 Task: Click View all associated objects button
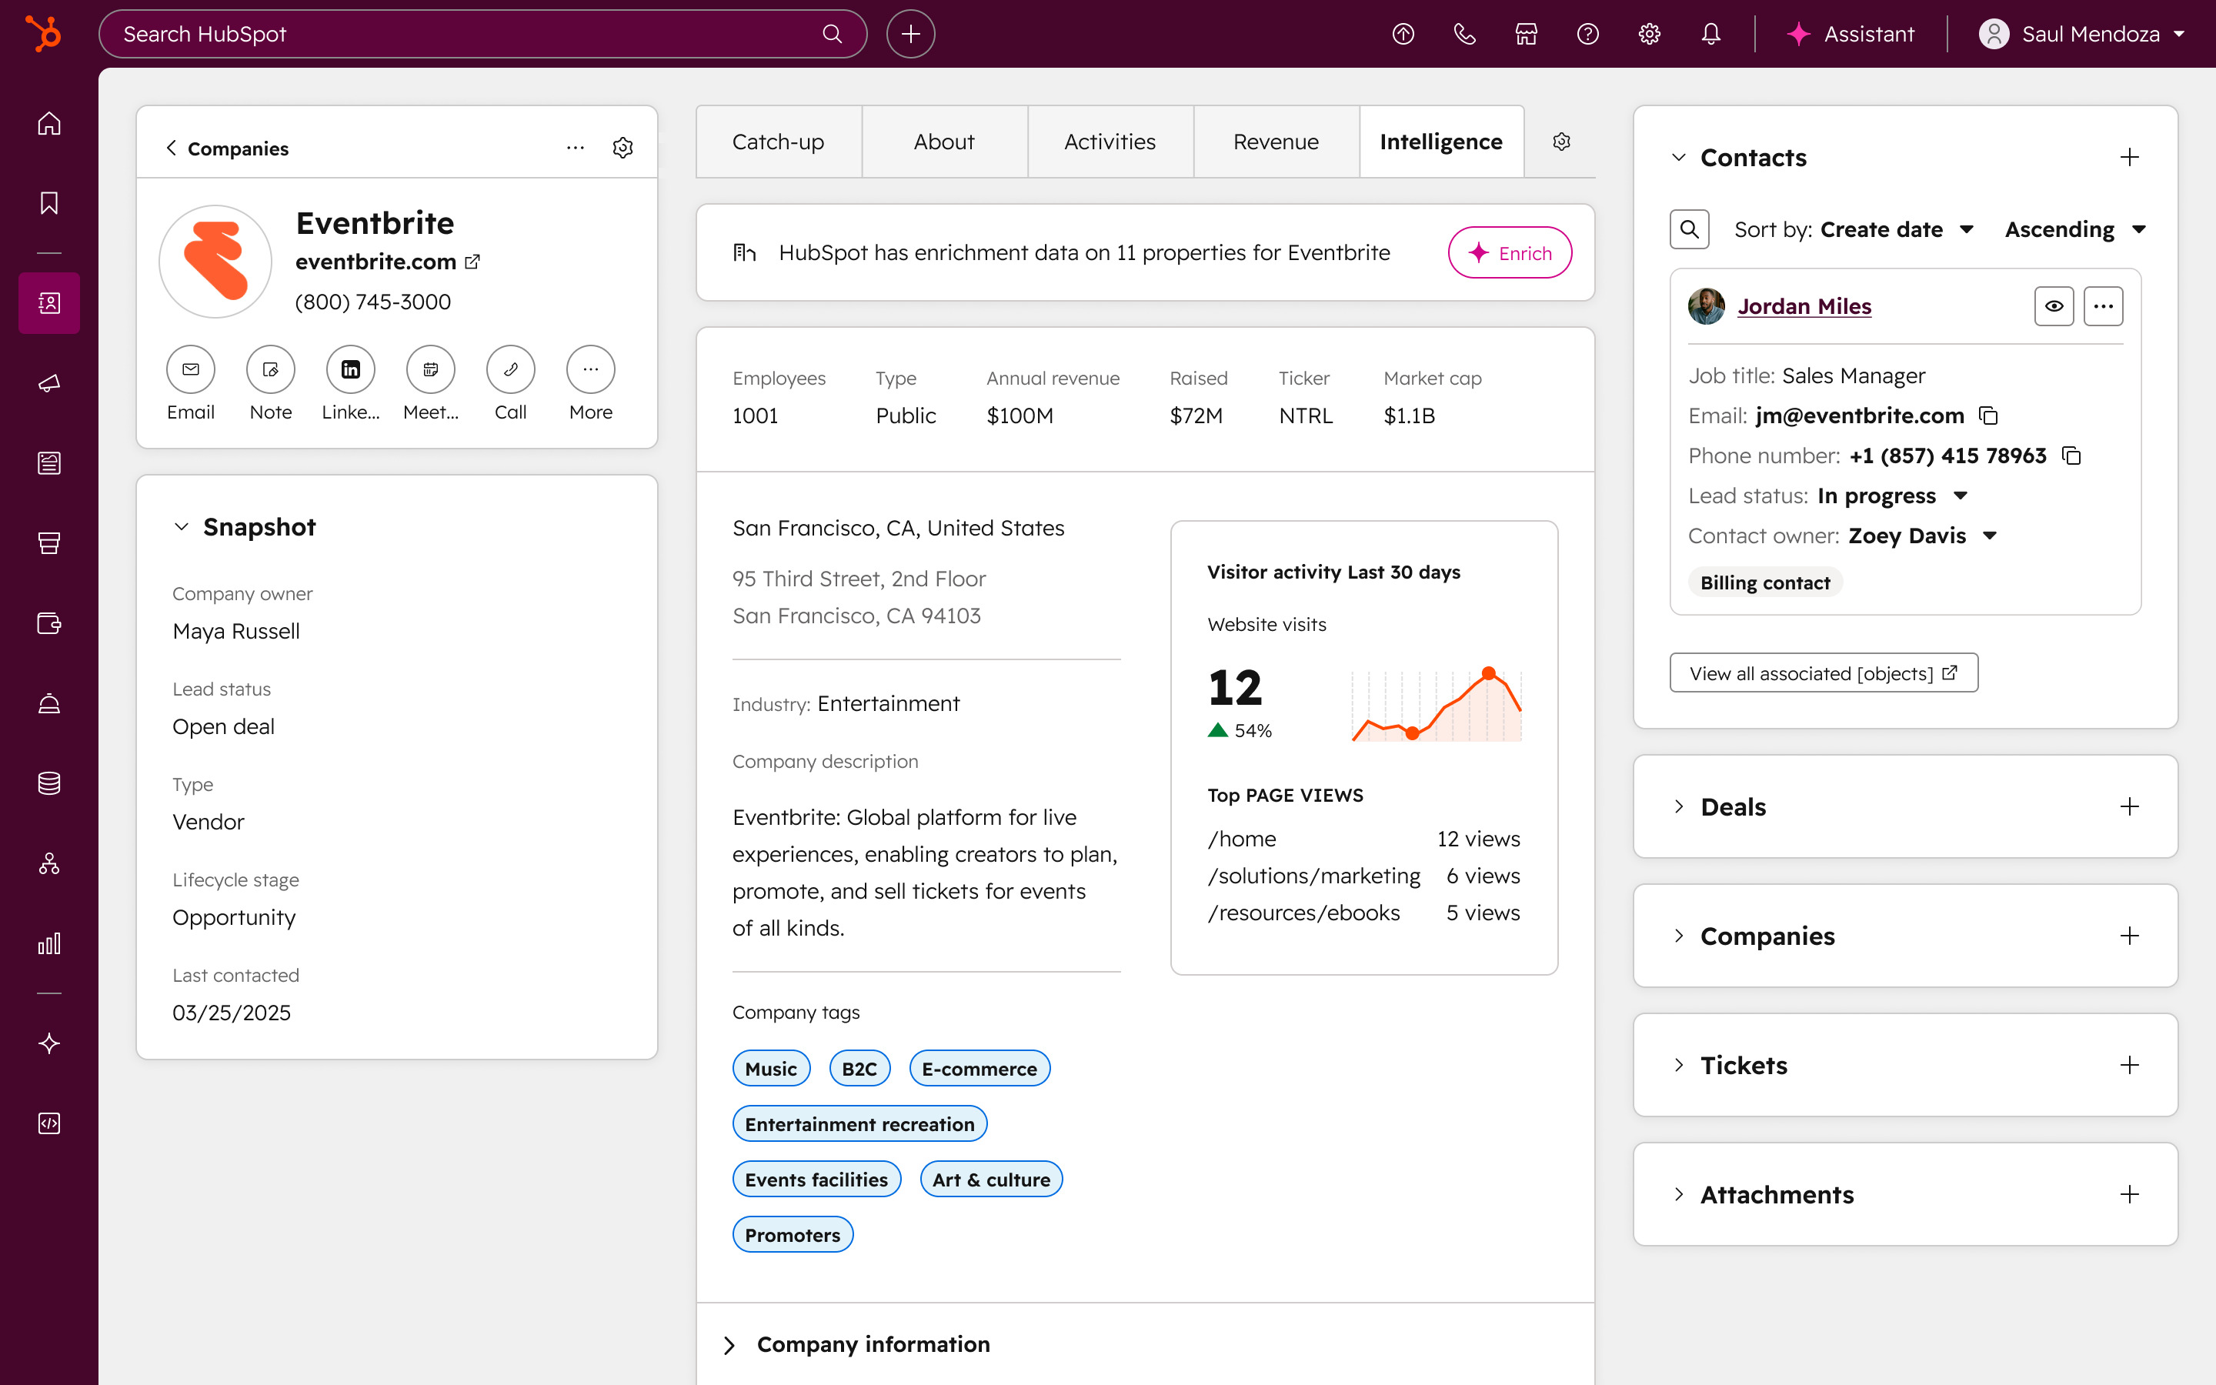pos(1823,672)
